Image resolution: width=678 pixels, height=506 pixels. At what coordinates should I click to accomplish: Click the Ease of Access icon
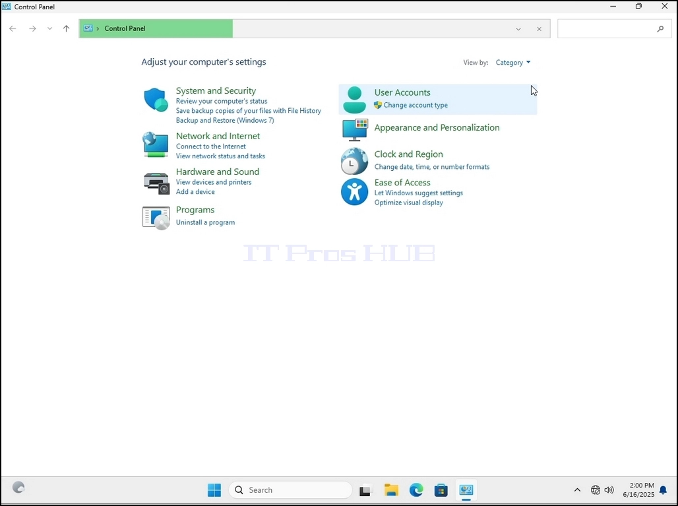[x=355, y=191]
